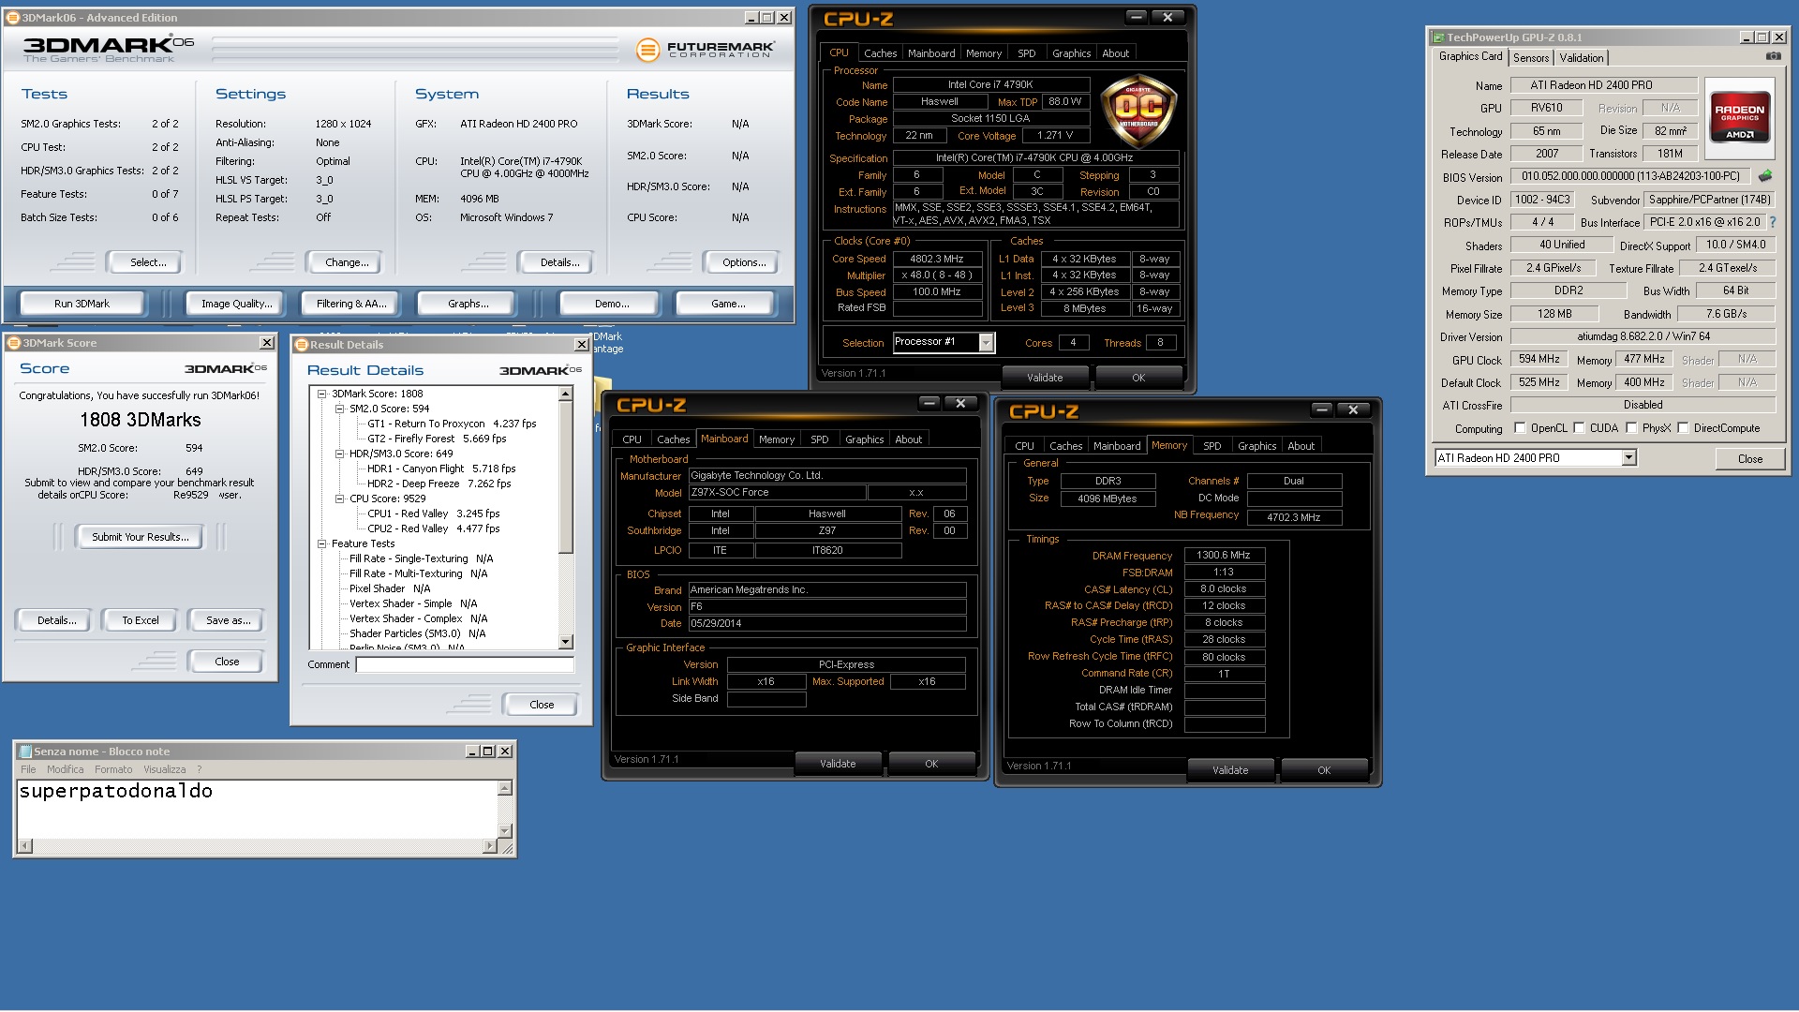
Task: Select Fill Rate - Multi-Texturing row
Action: [x=417, y=573]
